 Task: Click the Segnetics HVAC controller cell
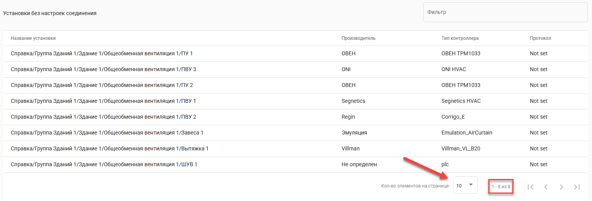(x=460, y=101)
